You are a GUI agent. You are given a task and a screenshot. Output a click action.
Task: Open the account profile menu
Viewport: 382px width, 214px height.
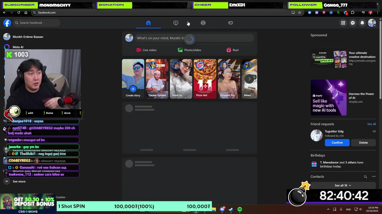[x=372, y=23]
